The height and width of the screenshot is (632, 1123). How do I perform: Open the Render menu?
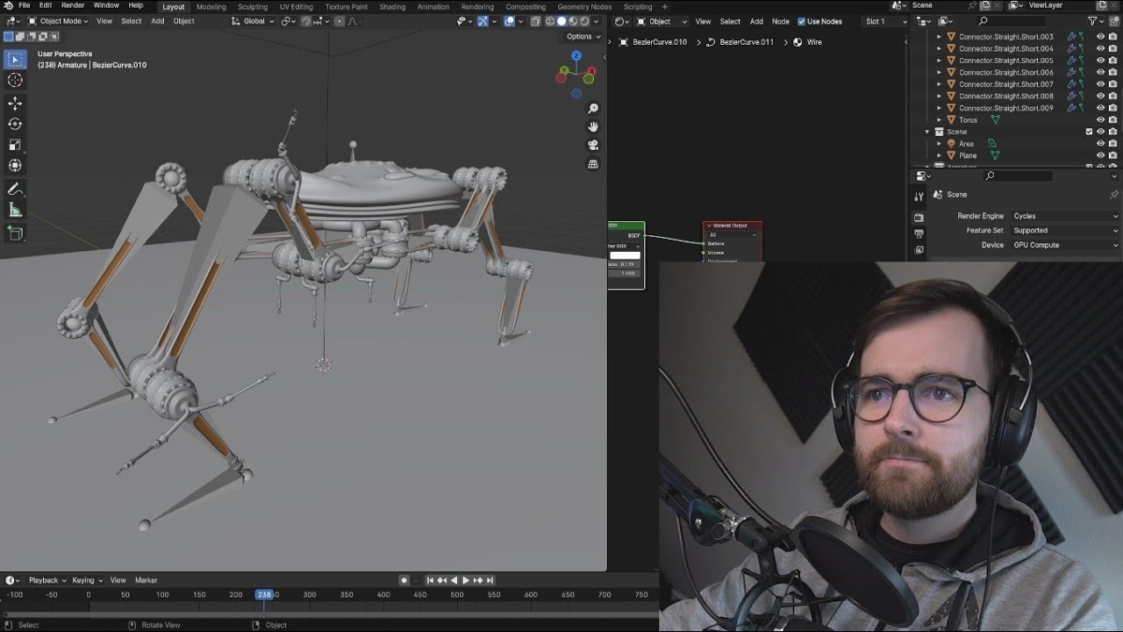73,6
